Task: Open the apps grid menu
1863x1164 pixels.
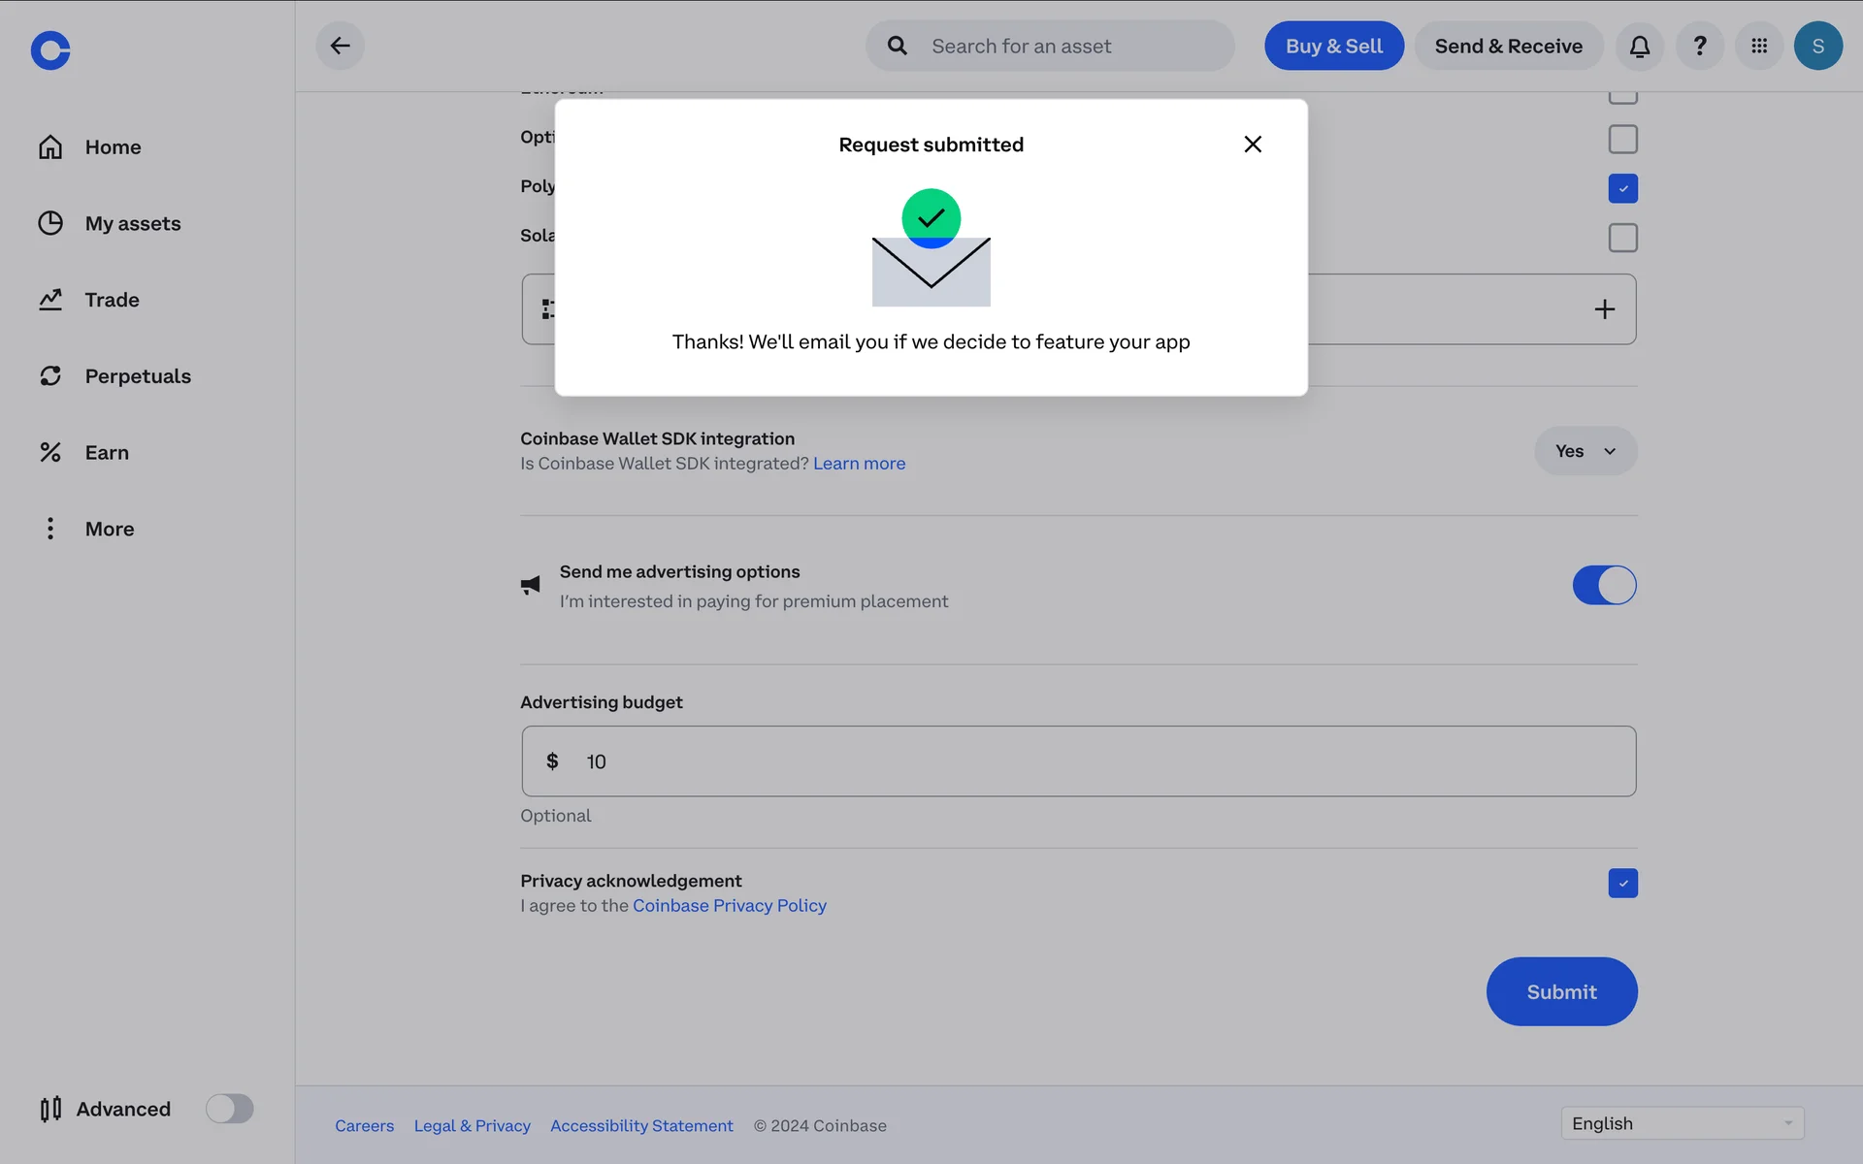Action: [x=1758, y=46]
